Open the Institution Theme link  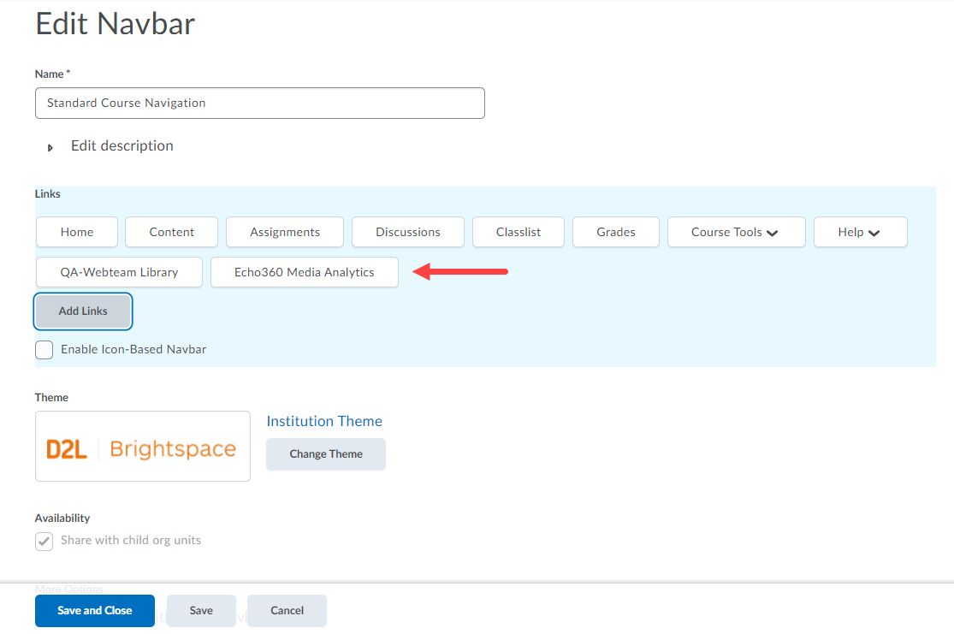(324, 421)
